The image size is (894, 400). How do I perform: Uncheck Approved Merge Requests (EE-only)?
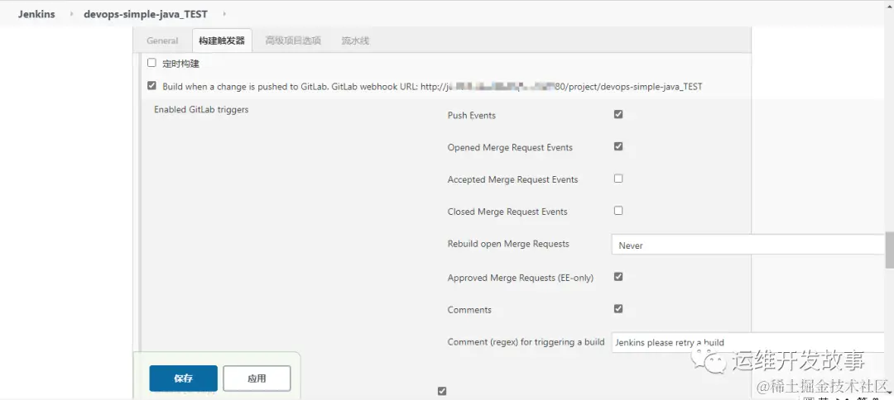[x=618, y=277]
